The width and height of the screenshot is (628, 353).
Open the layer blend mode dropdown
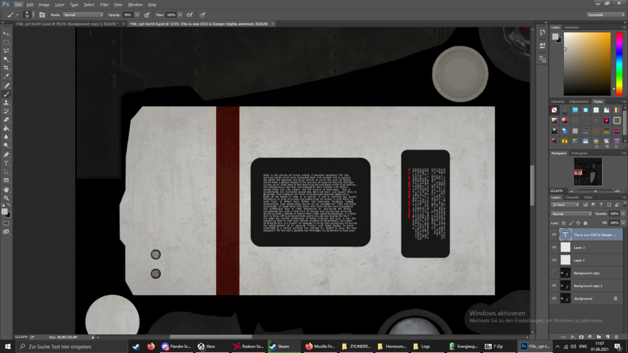[x=571, y=214]
